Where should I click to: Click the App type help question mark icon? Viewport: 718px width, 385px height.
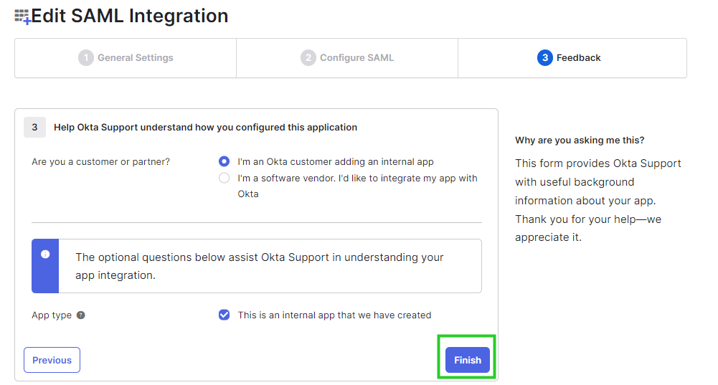tap(80, 315)
